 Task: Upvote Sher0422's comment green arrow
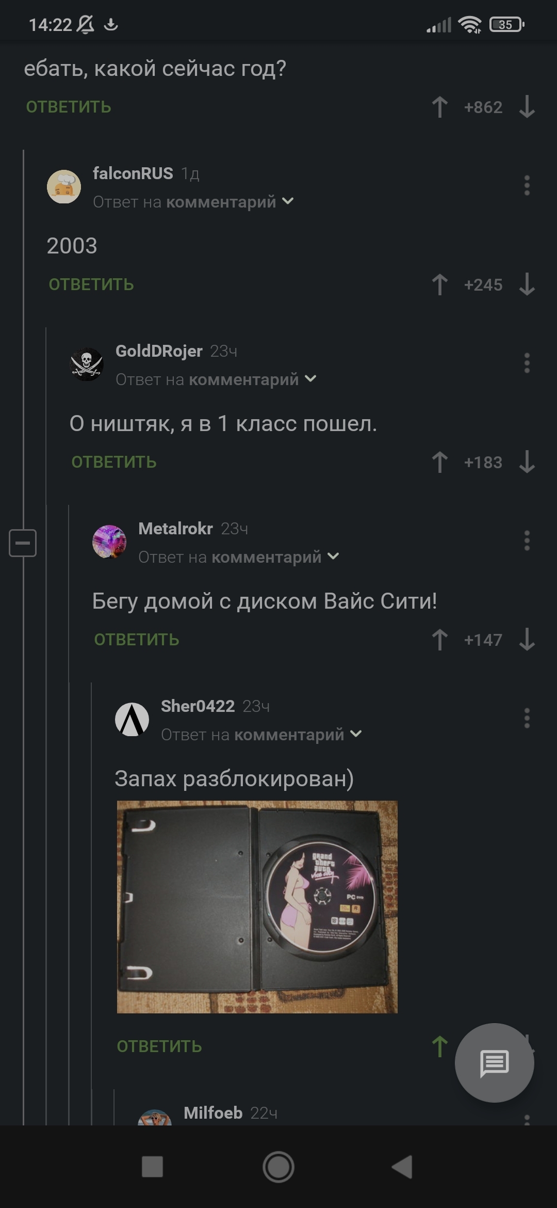[x=439, y=1046]
